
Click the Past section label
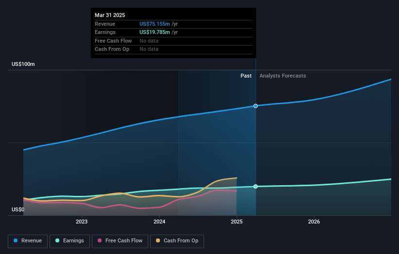(x=246, y=76)
